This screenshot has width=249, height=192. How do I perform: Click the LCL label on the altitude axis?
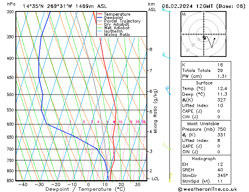point(155,179)
